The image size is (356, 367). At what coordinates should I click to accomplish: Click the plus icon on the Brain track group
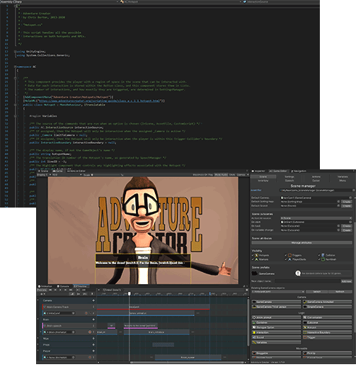pyautogui.click(x=93, y=320)
